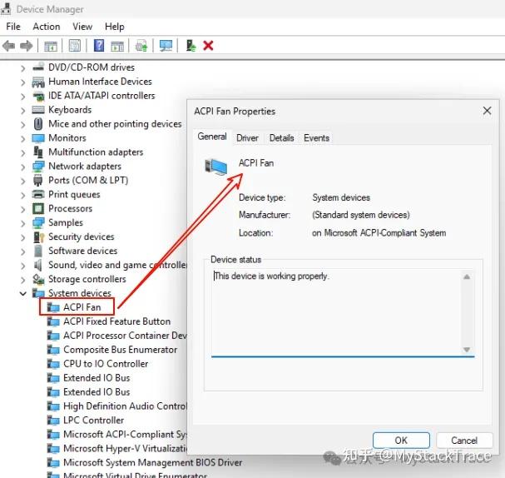Click the device icon in the ACPI Fan Properties dialog
The image size is (505, 478).
[216, 167]
